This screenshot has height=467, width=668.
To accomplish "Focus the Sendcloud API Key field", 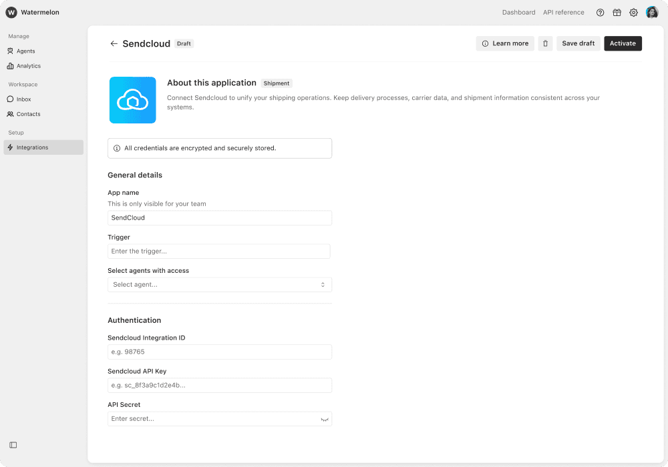I will click(220, 386).
